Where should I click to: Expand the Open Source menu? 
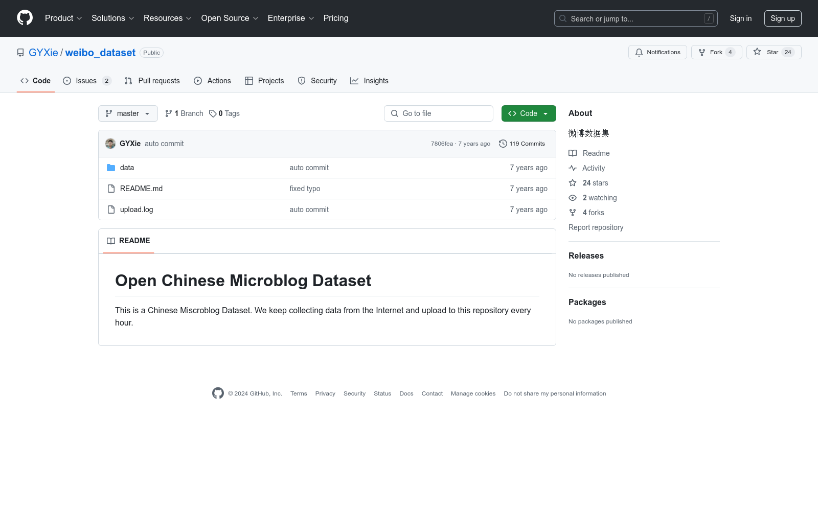(230, 18)
